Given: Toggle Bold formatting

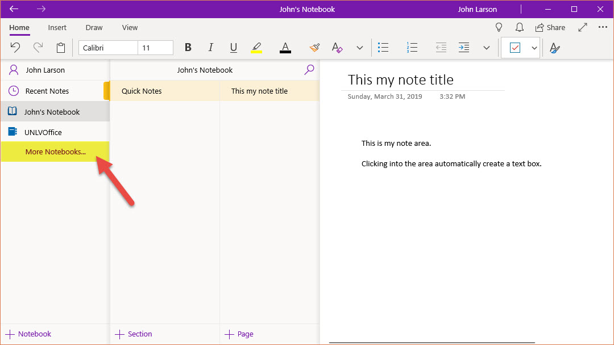Looking at the screenshot, I should pyautogui.click(x=188, y=48).
